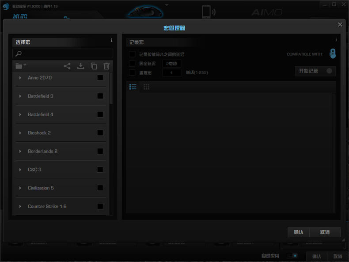Toggle auto apply switch in main window
This screenshot has height=262, width=349.
[292, 256]
